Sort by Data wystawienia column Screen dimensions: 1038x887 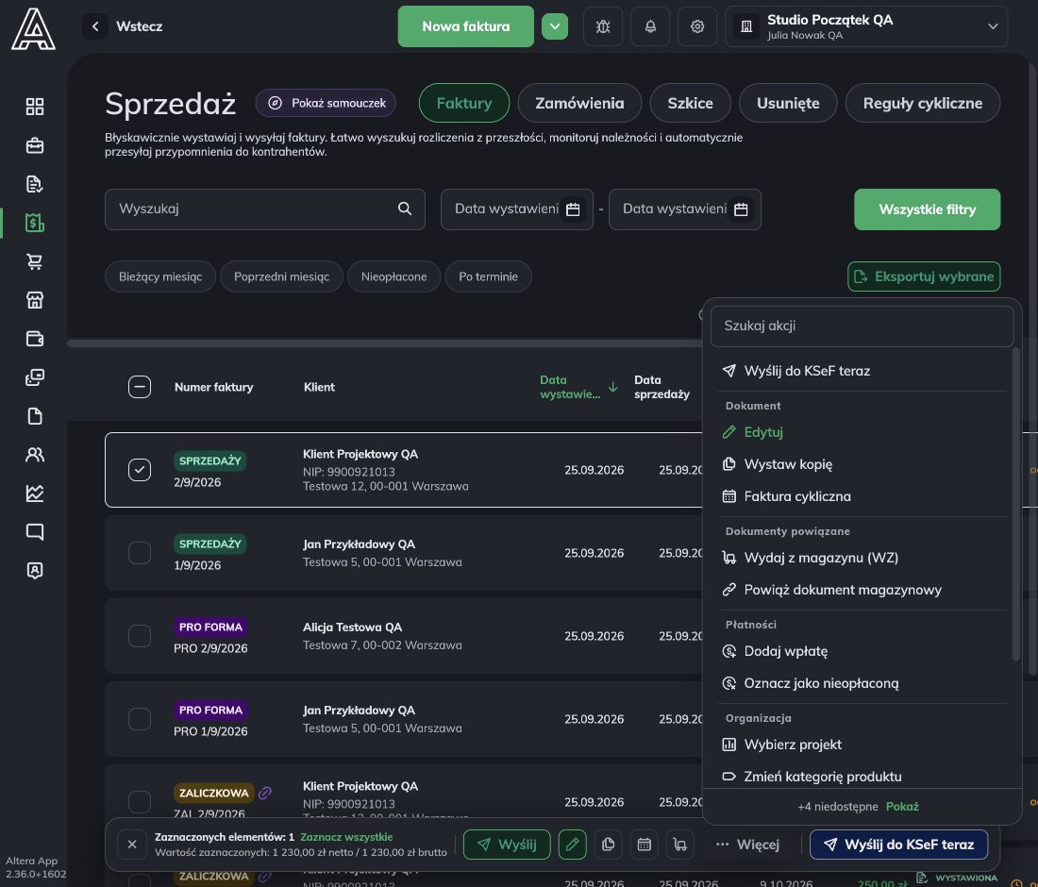tap(578, 387)
